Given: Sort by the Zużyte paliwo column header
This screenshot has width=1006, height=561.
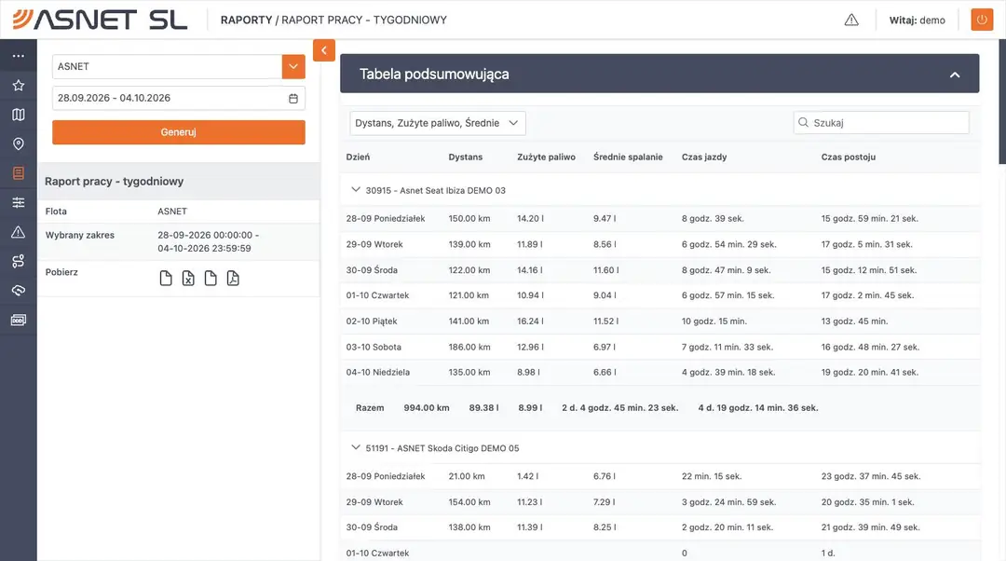Looking at the screenshot, I should coord(546,157).
